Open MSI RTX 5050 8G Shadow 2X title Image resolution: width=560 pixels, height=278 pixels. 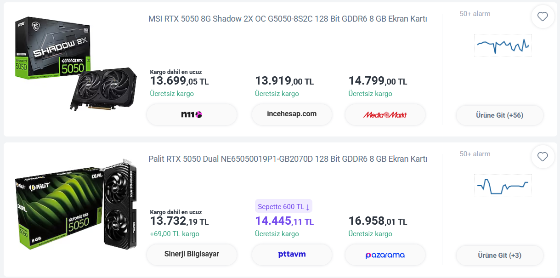coord(288,19)
